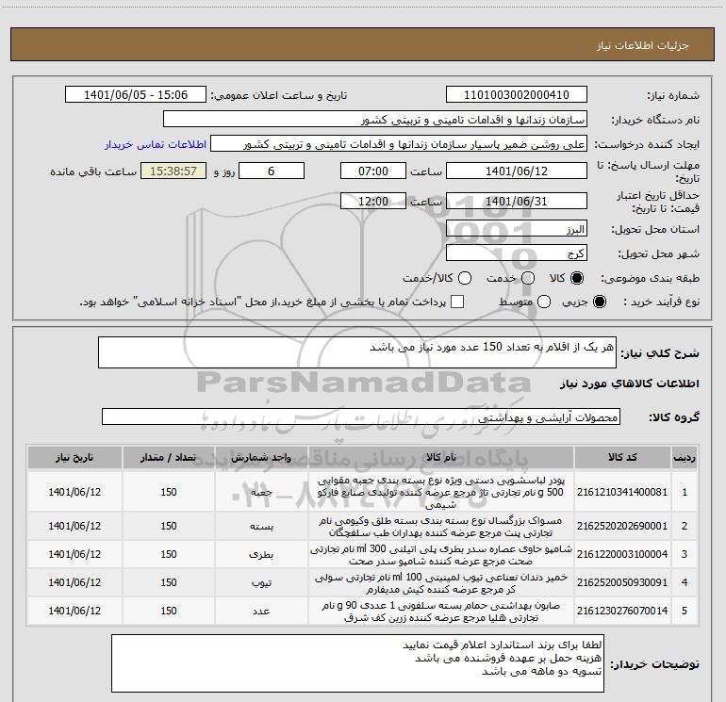Click the validity time 12:00 field

click(373, 201)
